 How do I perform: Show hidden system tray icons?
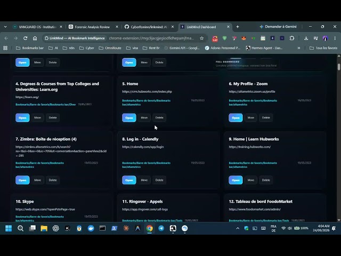click(x=238, y=228)
